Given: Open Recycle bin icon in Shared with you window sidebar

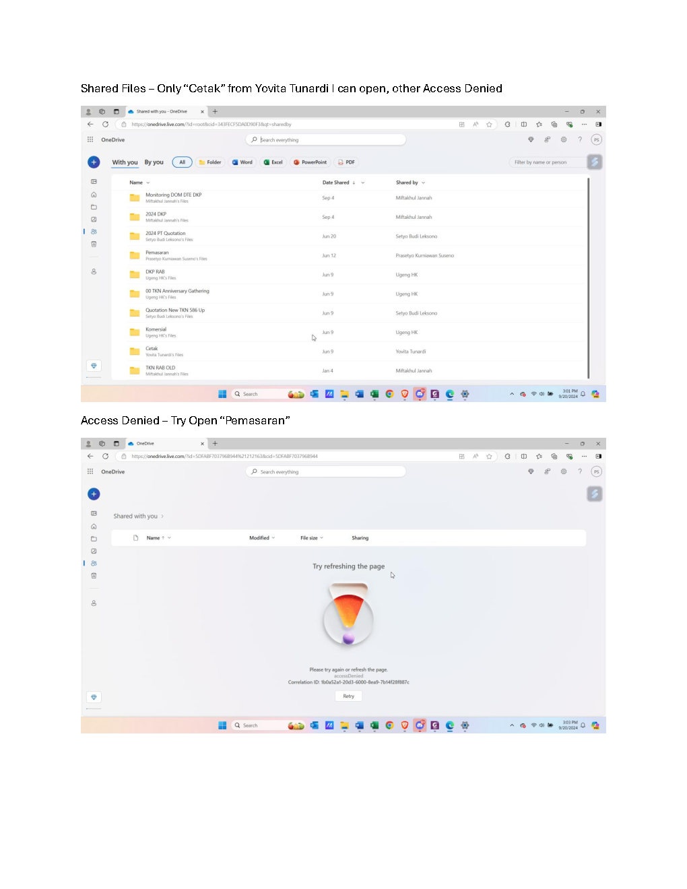Looking at the screenshot, I should pos(94,244).
